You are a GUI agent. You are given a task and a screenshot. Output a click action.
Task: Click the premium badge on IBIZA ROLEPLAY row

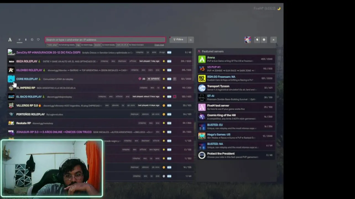164,61
